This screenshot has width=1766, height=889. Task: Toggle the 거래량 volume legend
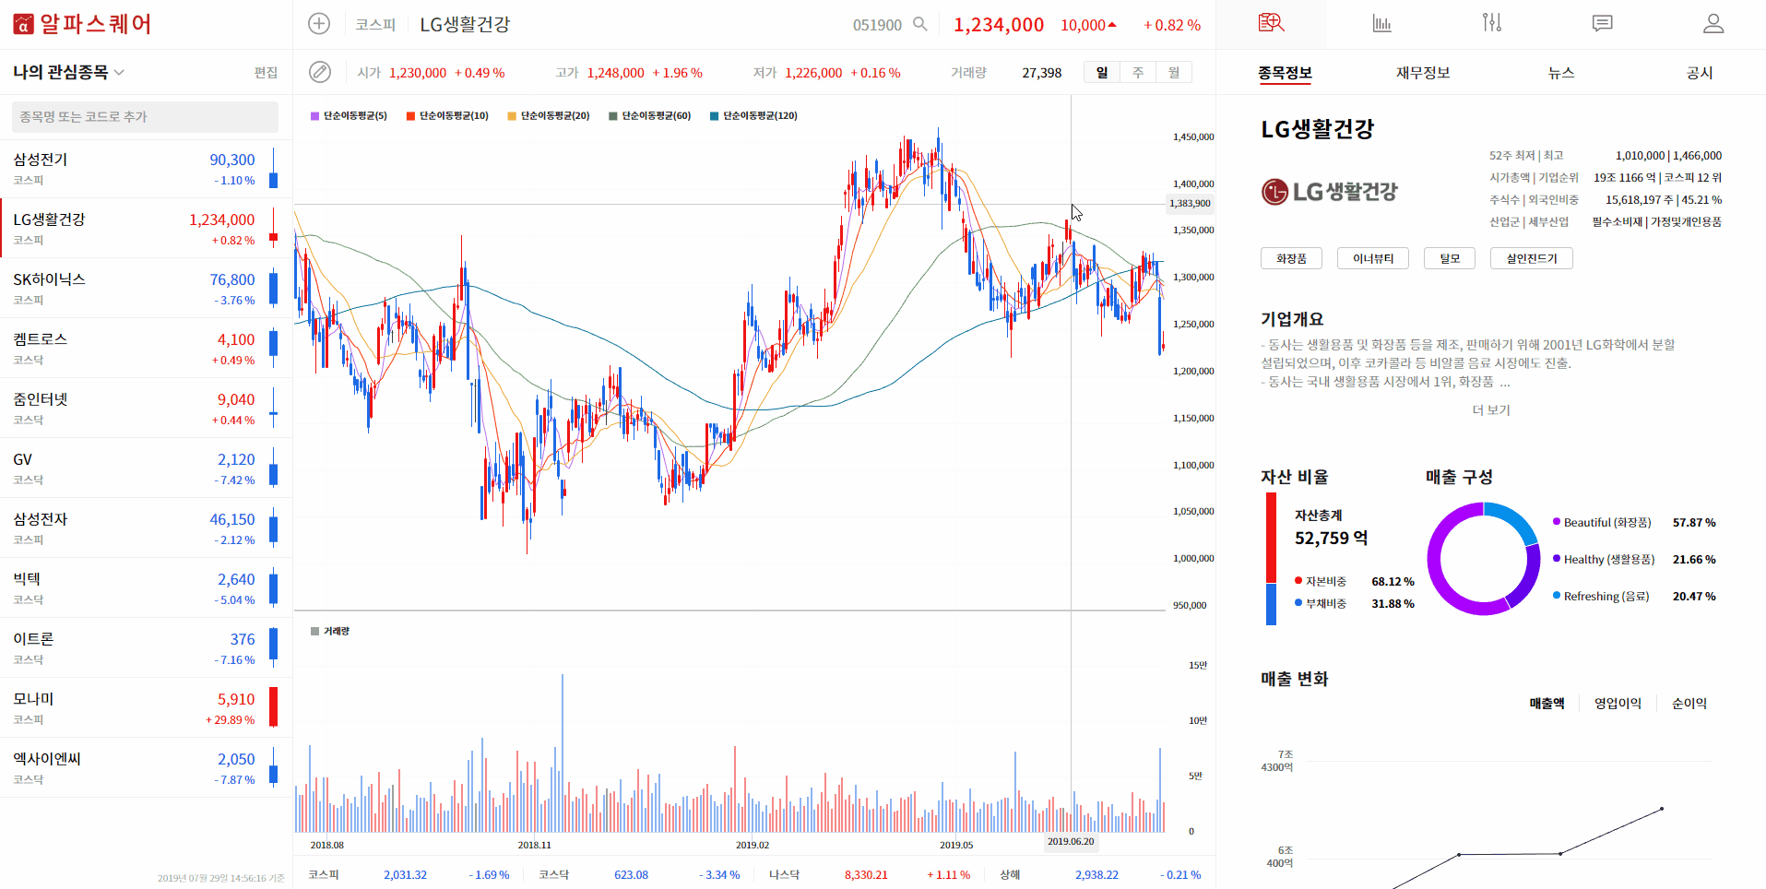coord(330,632)
